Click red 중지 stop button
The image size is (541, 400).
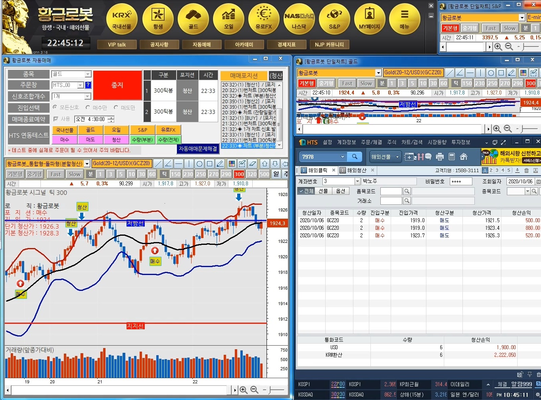pos(117,85)
